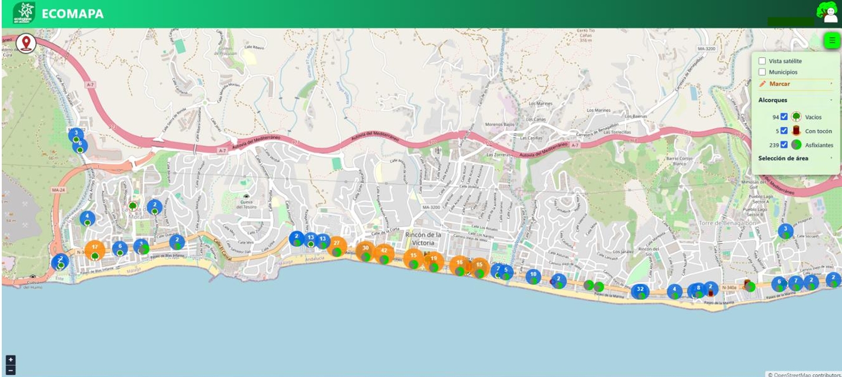
Task: Uncheck the Con tocón checkbox
Action: click(784, 131)
